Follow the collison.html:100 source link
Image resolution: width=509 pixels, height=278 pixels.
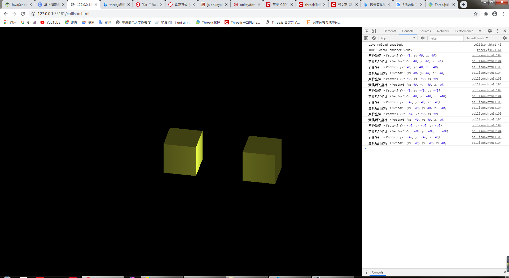(x=486, y=55)
